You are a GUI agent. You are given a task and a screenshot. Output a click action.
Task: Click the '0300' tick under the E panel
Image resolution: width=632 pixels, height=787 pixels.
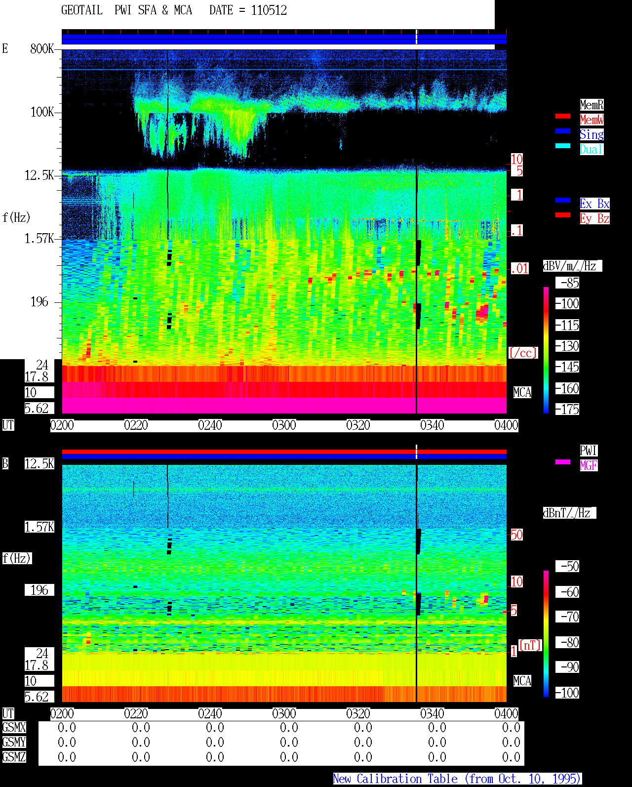(284, 425)
